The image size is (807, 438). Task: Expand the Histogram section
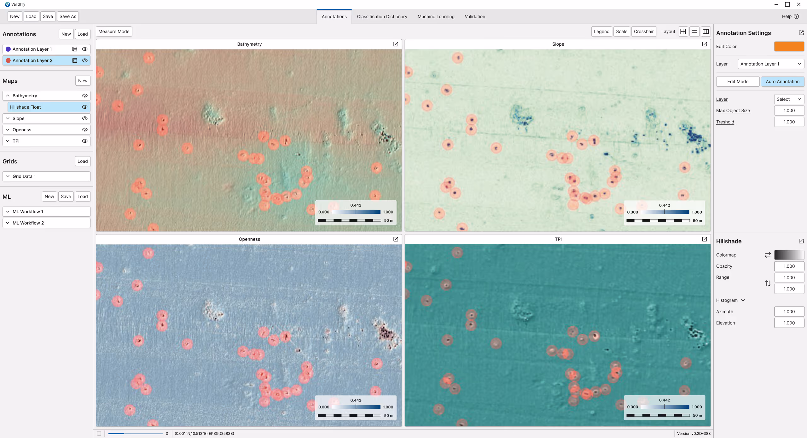coord(743,300)
